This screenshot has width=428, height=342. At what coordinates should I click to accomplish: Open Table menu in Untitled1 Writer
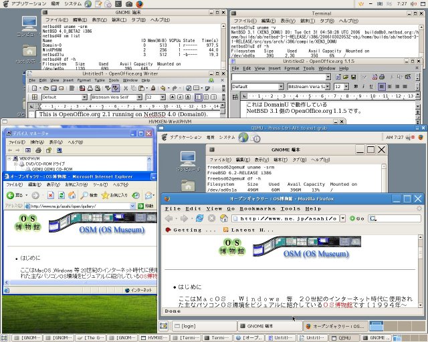point(100,80)
